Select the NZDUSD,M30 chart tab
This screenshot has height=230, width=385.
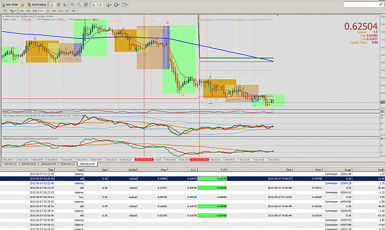pos(87,164)
